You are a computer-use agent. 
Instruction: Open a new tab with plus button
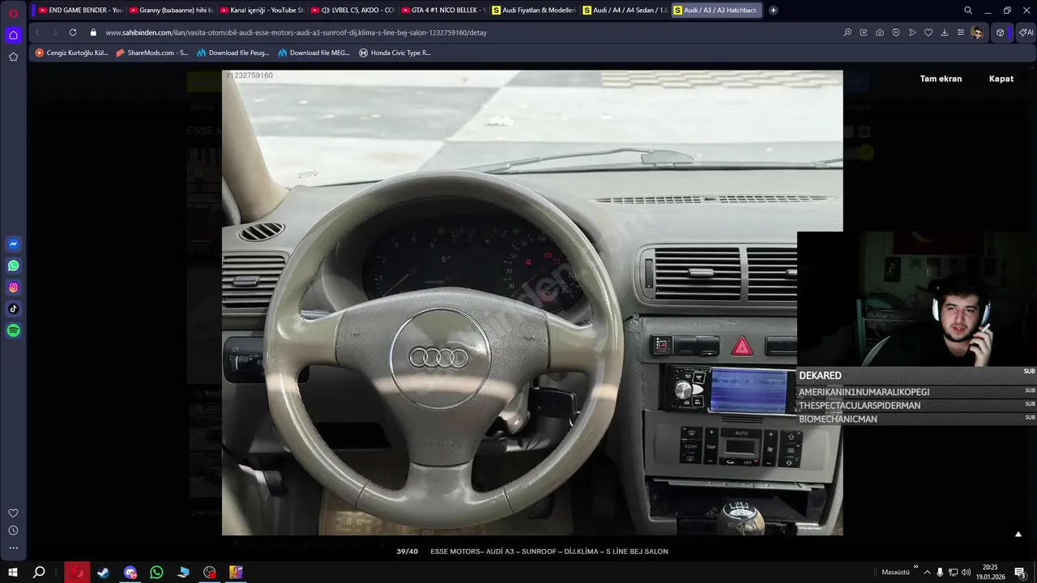click(773, 11)
